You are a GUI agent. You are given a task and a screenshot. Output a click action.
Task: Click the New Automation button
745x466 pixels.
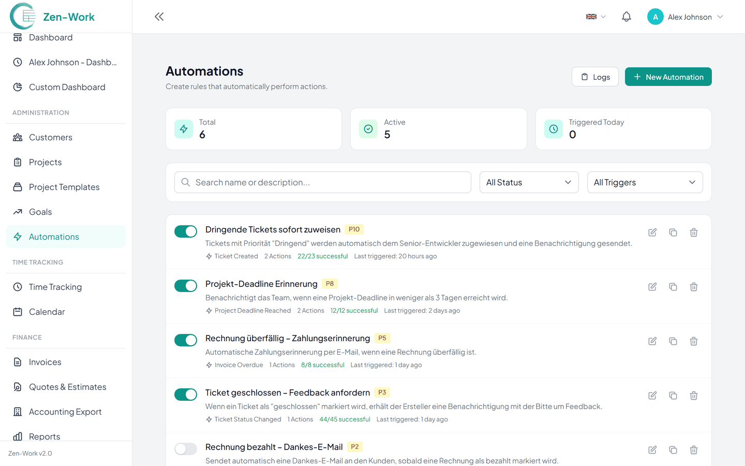point(668,76)
